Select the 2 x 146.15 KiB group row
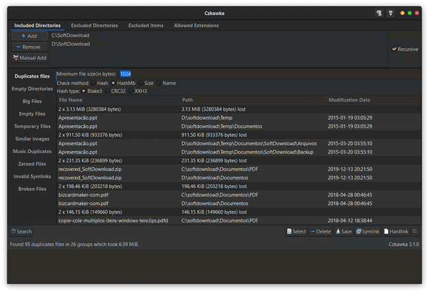Screen dimensions: 429x292 click(x=239, y=212)
